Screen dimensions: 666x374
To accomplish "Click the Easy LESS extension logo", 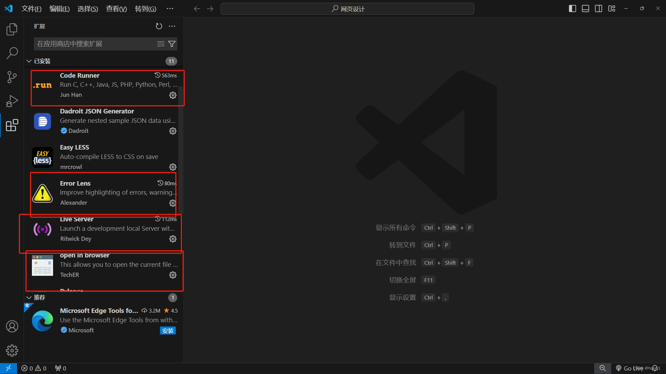I will (42, 157).
